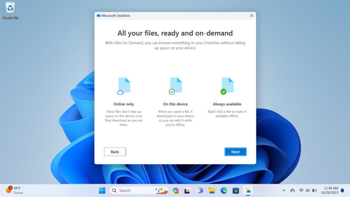Image resolution: width=350 pixels, height=197 pixels.
Task: Click the search highlights image in Search box
Action: pos(162,190)
